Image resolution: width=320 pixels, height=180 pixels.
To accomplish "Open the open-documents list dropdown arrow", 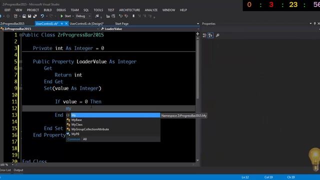I will 198,23.
